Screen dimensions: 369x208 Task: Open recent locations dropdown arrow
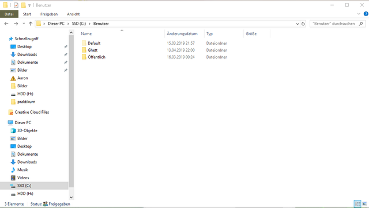24,24
